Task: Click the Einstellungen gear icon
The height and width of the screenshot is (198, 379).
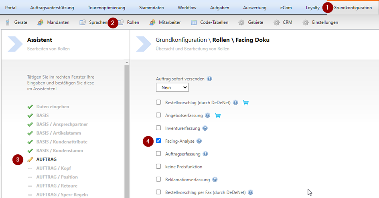Action: pos(306,22)
